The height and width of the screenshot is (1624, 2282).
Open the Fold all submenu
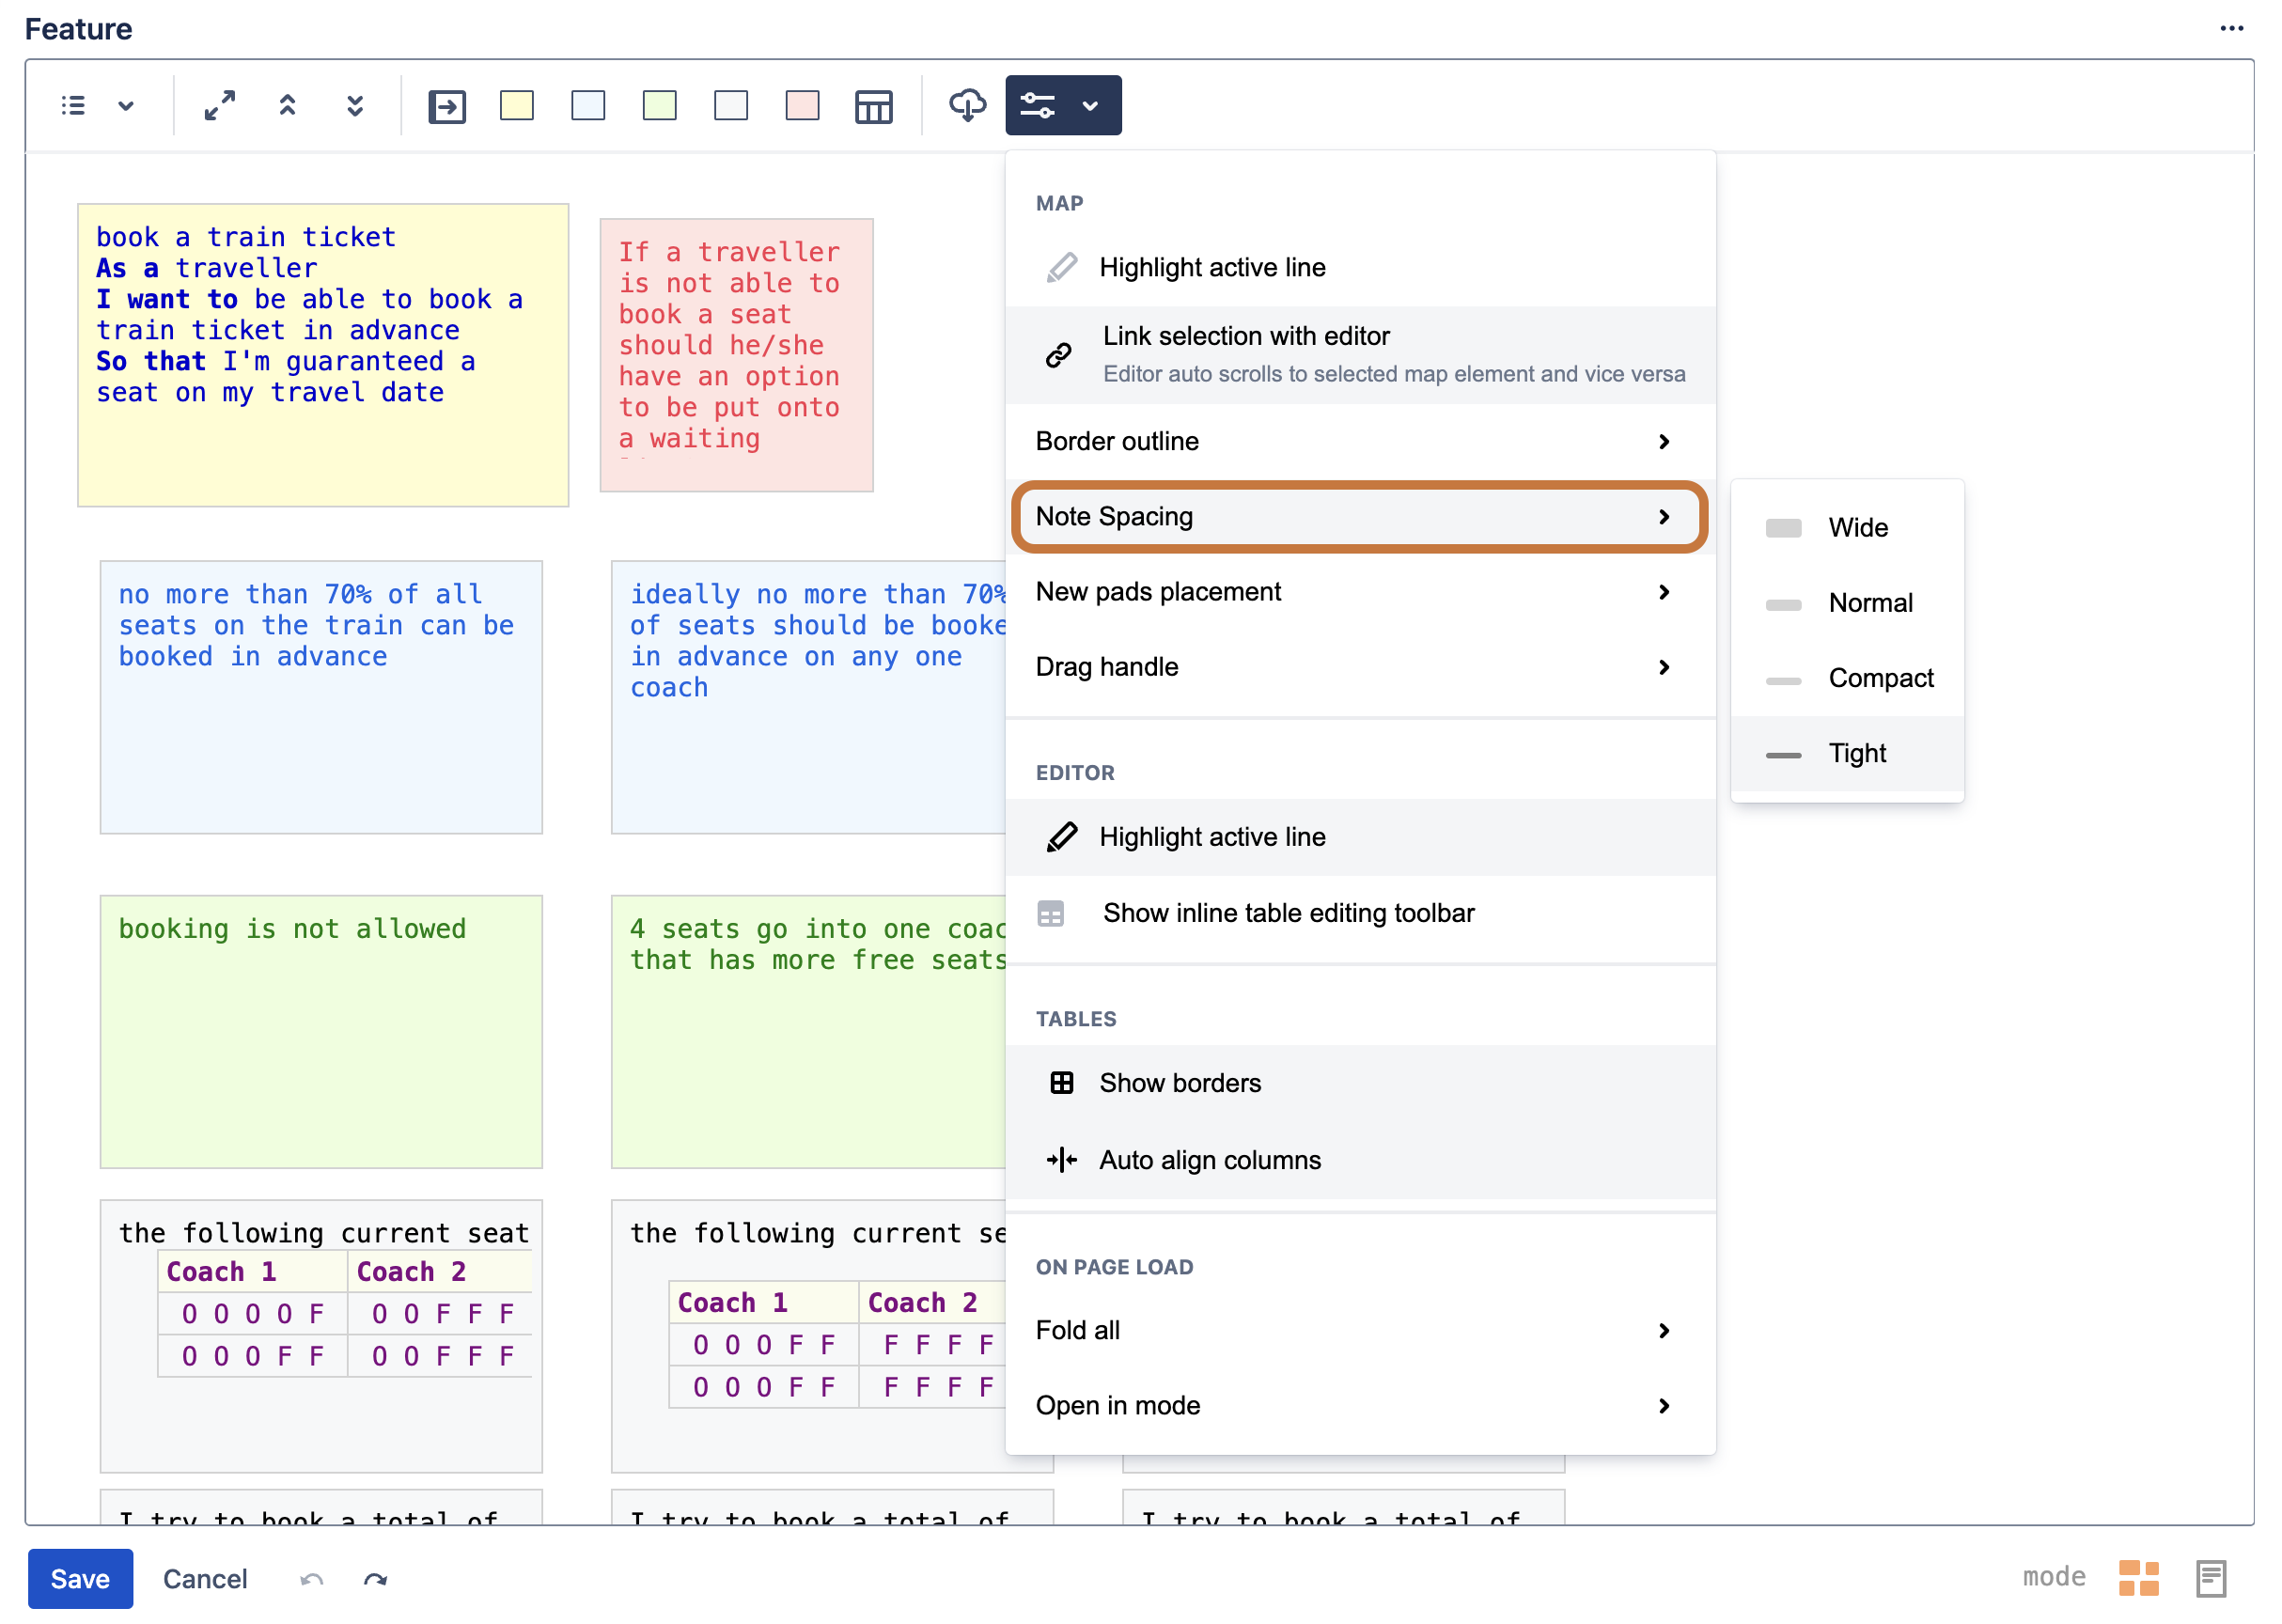coord(1361,1331)
